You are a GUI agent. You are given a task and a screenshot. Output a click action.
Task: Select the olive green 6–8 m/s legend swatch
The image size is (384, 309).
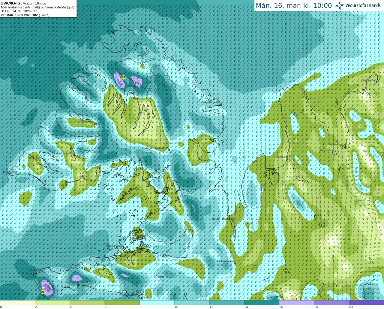pos(122,303)
